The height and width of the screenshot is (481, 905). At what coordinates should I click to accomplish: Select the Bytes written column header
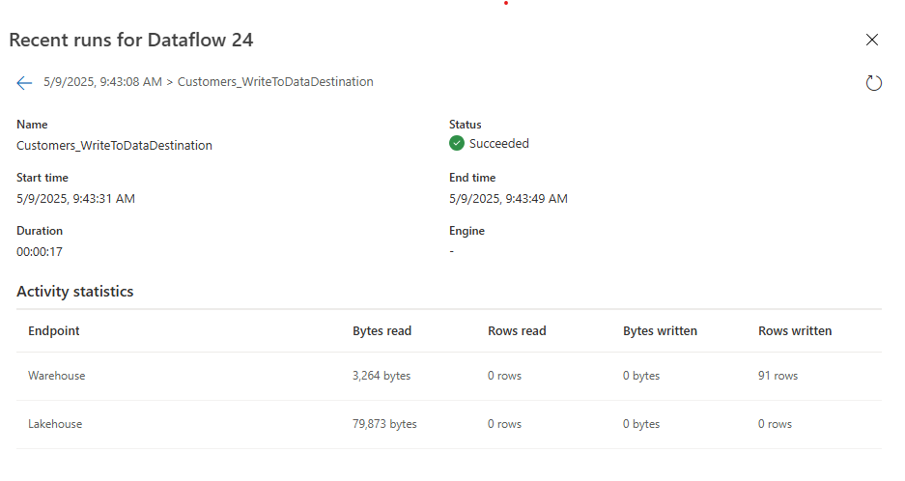coord(660,331)
